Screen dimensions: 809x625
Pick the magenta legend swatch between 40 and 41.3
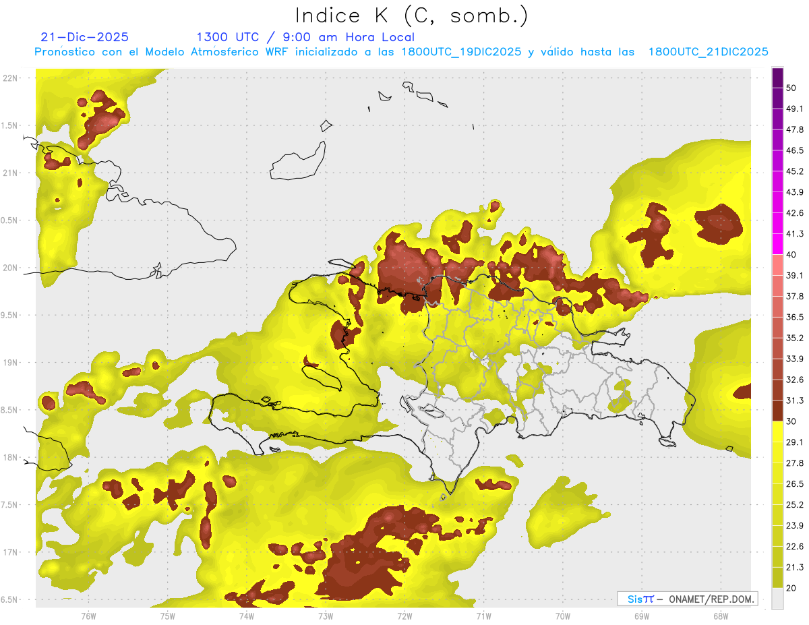778,244
